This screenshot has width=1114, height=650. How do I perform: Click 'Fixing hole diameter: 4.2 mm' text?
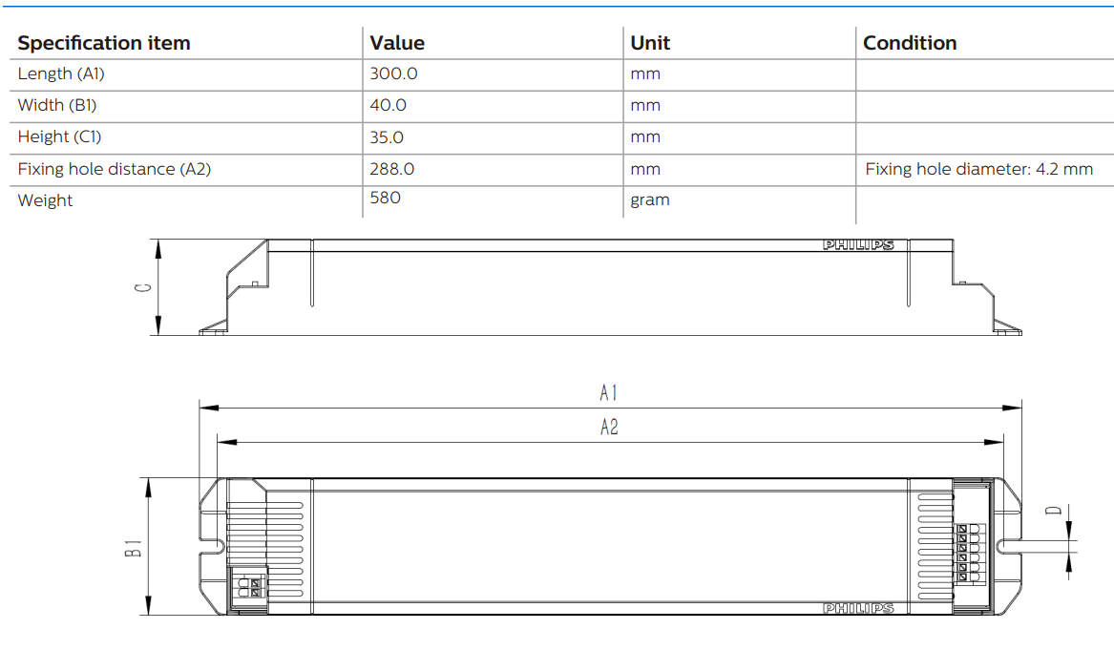click(979, 169)
